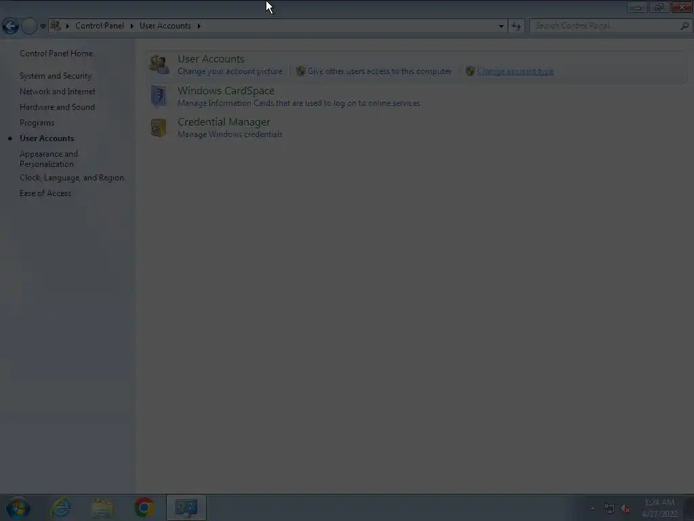Open Ease of Access category
694x521 pixels.
click(45, 193)
